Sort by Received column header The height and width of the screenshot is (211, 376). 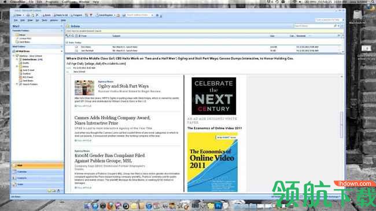coord(301,36)
